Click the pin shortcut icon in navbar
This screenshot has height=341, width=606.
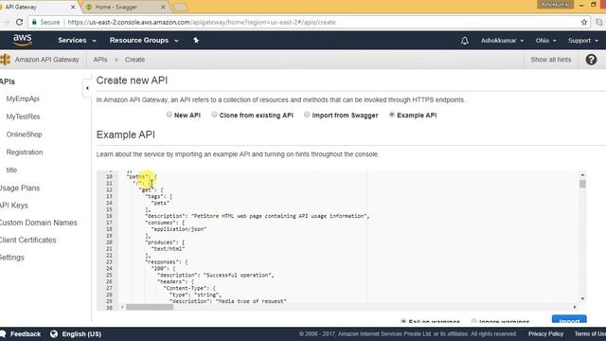point(196,40)
